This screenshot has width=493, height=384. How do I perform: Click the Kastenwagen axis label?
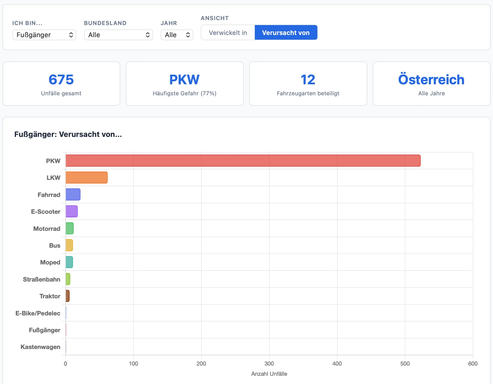[x=40, y=347]
